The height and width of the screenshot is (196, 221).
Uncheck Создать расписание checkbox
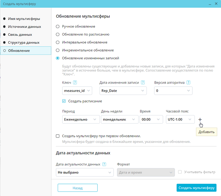pyautogui.click(x=64, y=101)
